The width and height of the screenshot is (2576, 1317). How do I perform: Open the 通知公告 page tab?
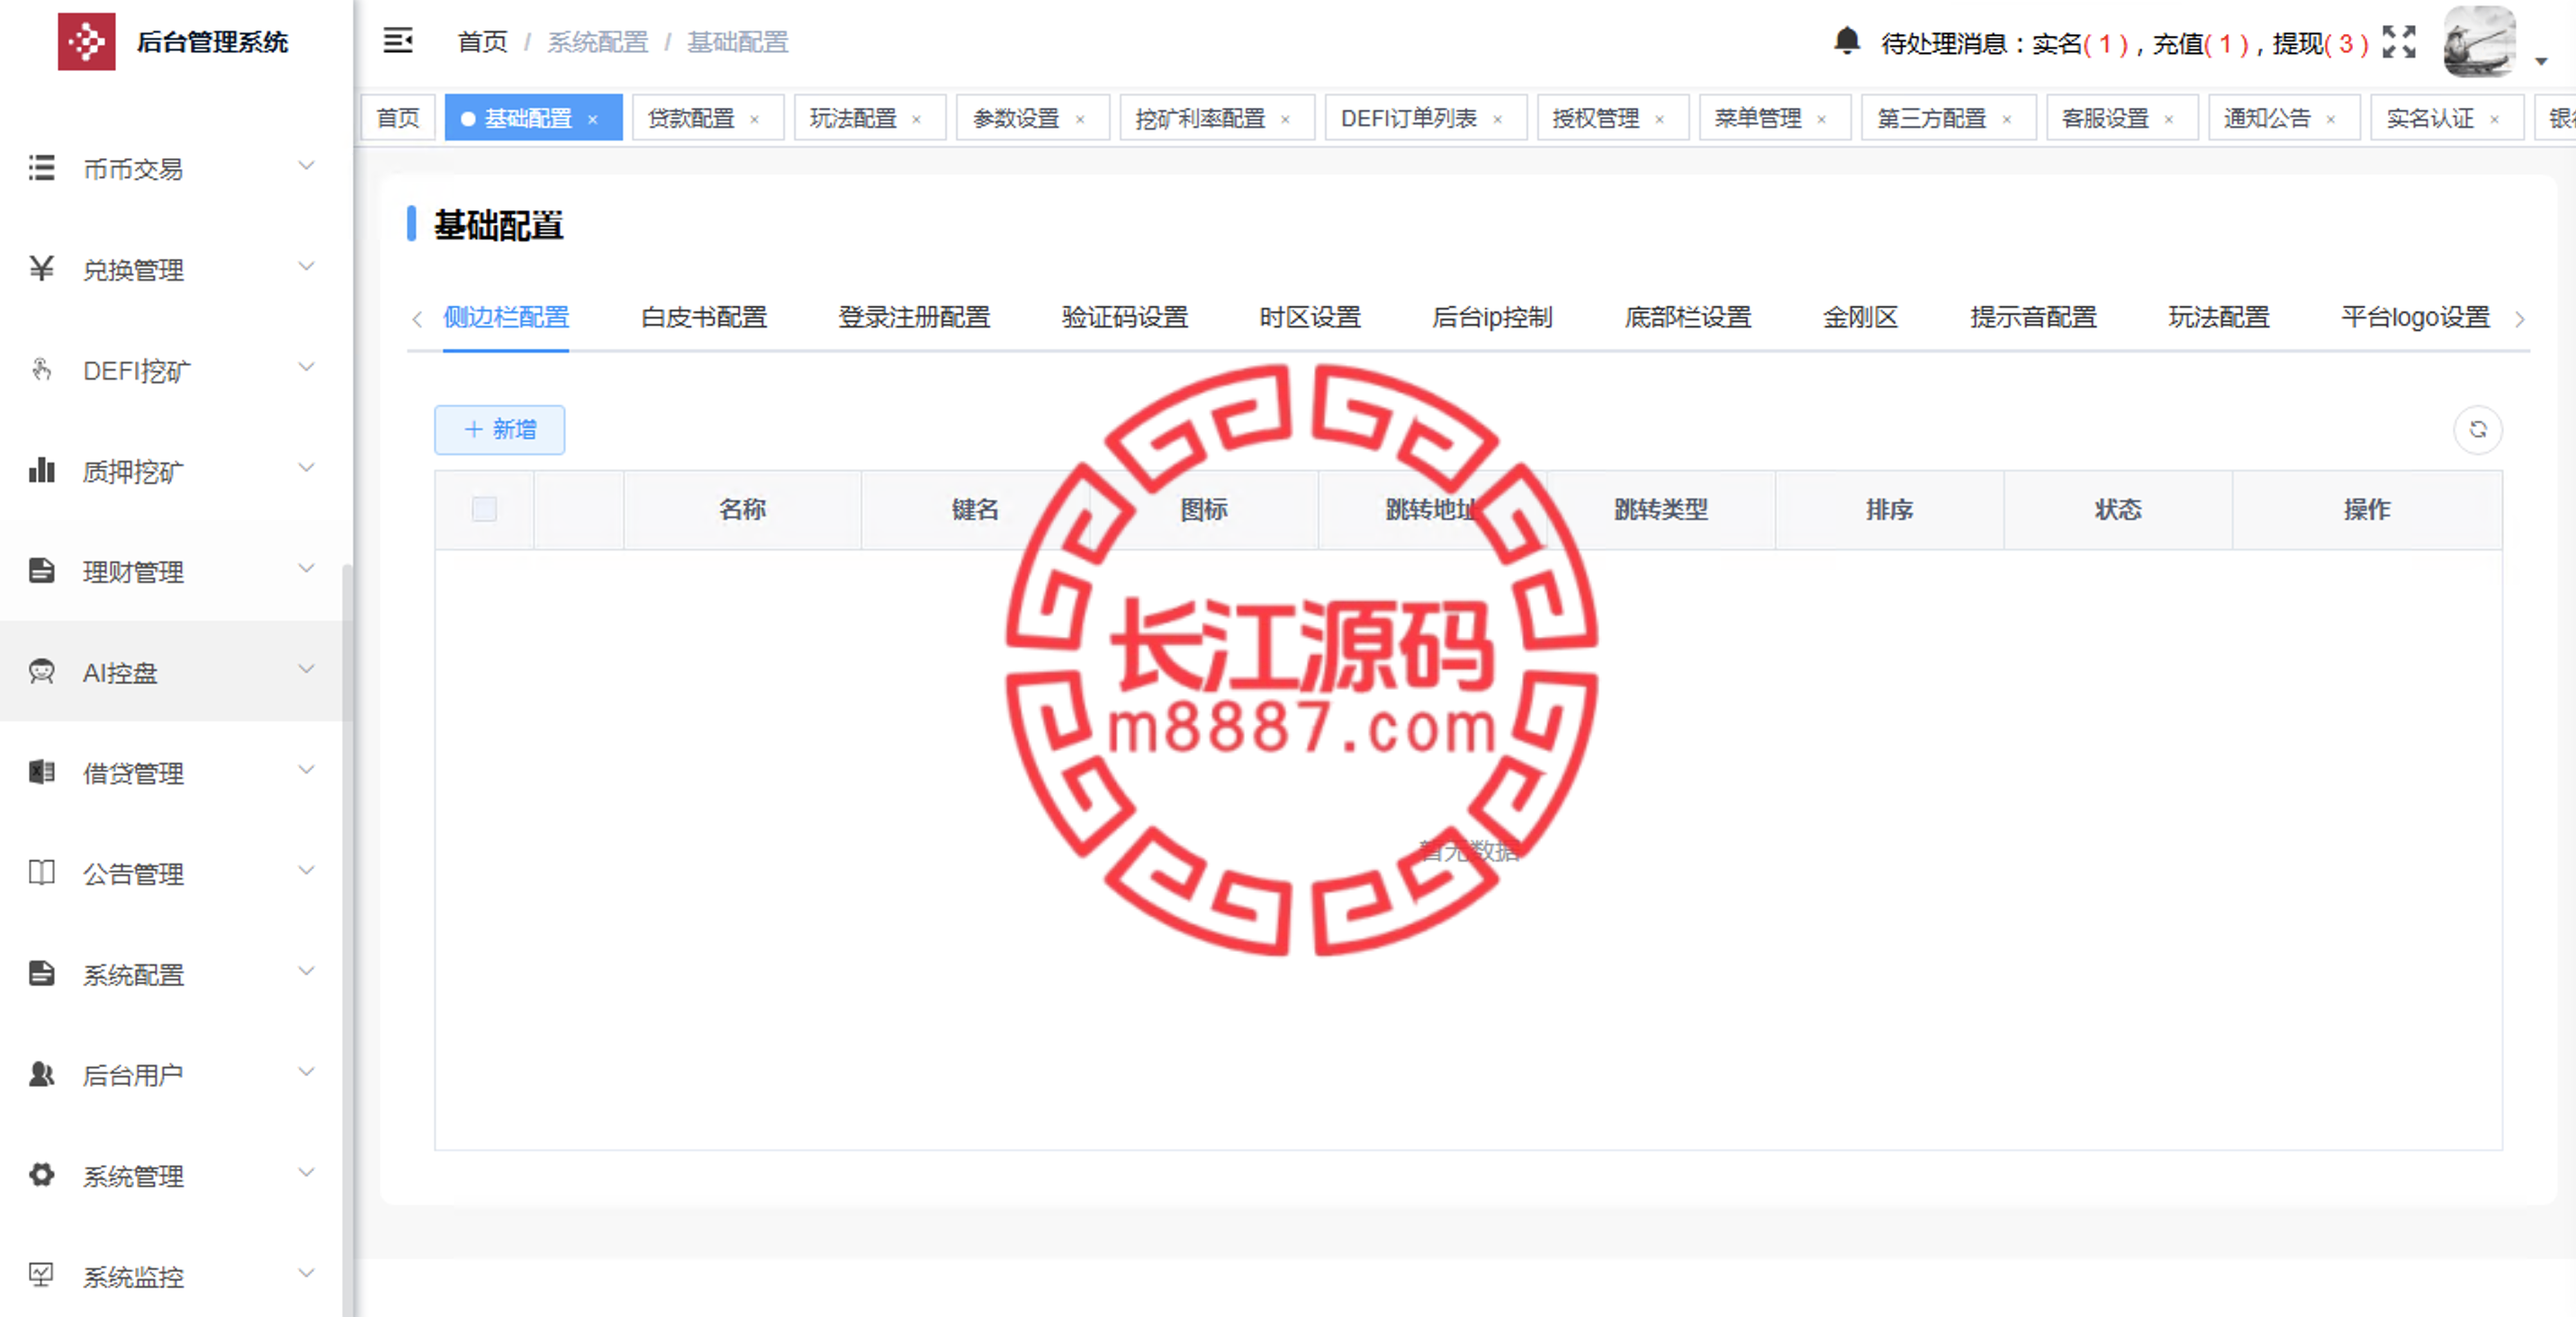coord(2283,119)
